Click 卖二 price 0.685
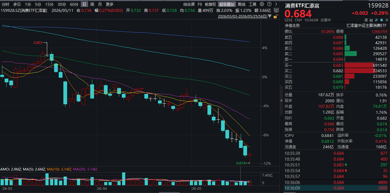Viewport: 390px width, 193px height. coord(338,54)
